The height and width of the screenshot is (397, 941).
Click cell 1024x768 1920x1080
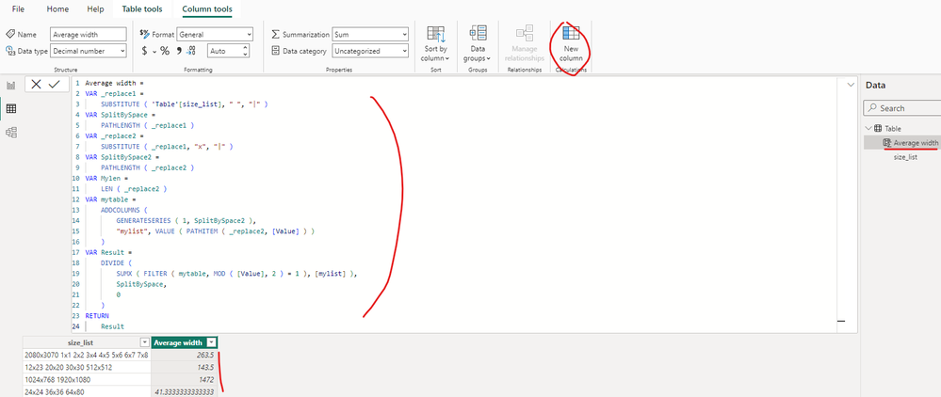[x=87, y=380]
